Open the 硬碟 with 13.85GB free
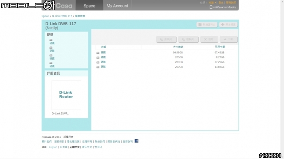This screenshot has height=159, width=284. click(x=103, y=67)
